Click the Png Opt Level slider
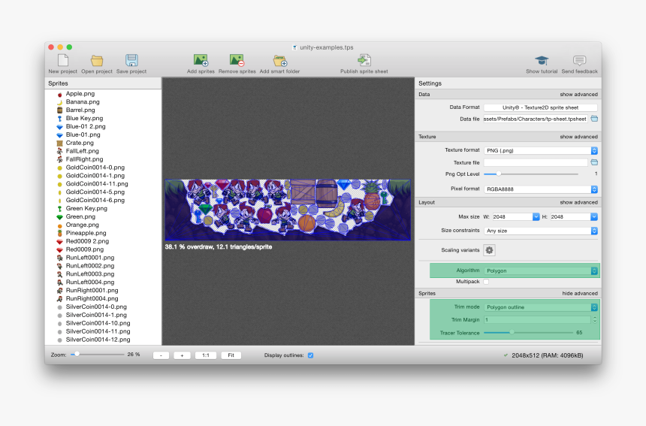This screenshot has width=646, height=426. (530, 174)
